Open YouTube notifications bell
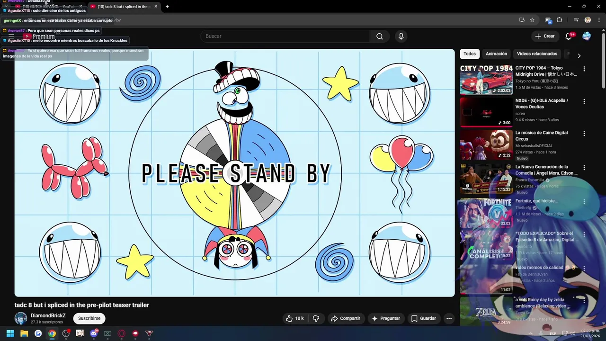The height and width of the screenshot is (341, 606). point(569,36)
